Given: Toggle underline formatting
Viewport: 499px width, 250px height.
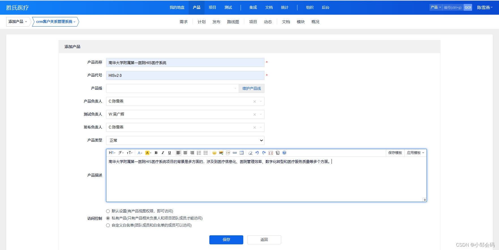Looking at the screenshot, I should click(170, 153).
